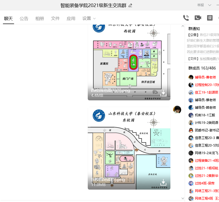This screenshot has width=219, height=202.
Task: Click the sender's avatar beside the east campus map
Action: click(x=177, y=110)
